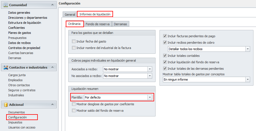Uncheck Incluir facturas pendientes de pago

[165, 36]
